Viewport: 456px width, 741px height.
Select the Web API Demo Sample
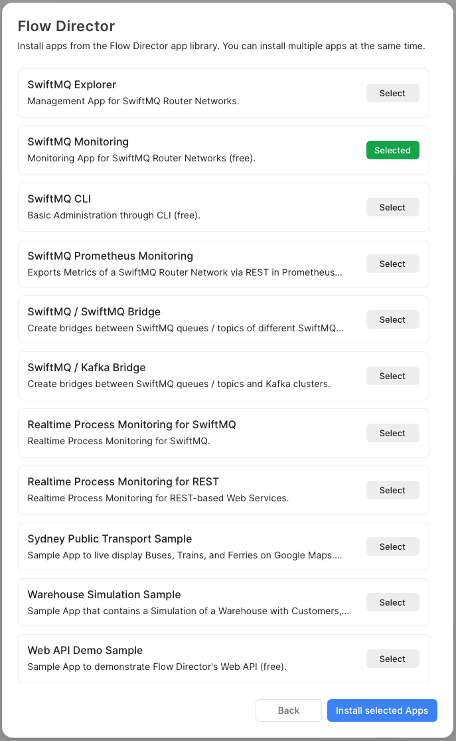coord(392,659)
